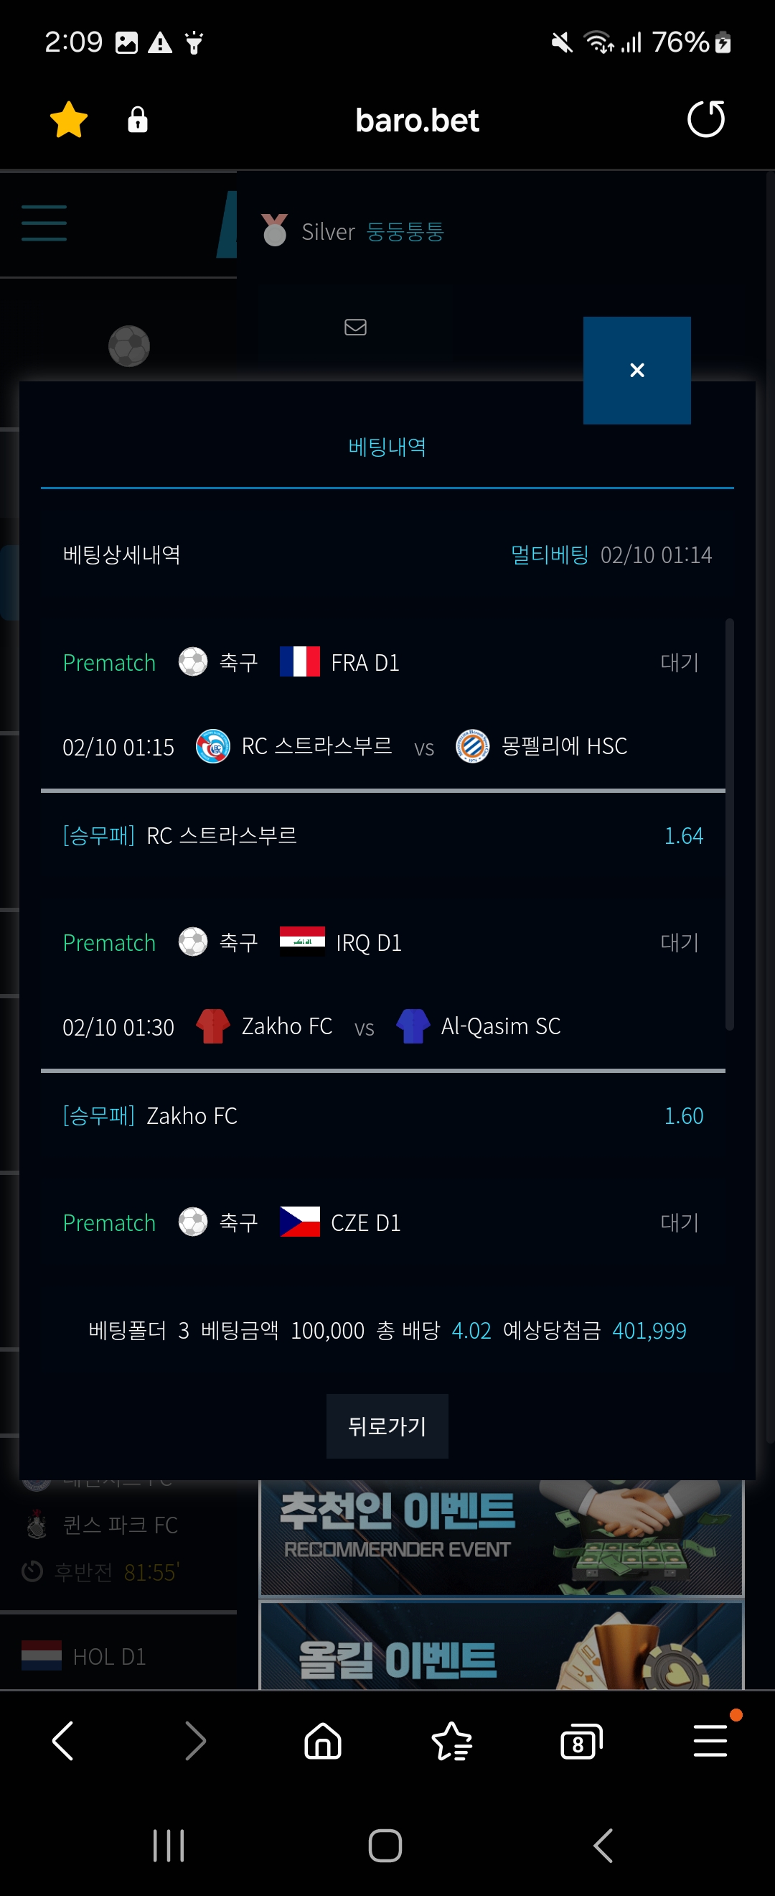Tap the 둥둥퉁퉁 username link
Screen dimensions: 775x1896
[405, 232]
